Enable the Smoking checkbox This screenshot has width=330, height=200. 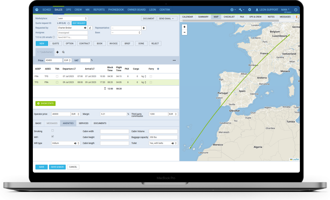pos(52,131)
